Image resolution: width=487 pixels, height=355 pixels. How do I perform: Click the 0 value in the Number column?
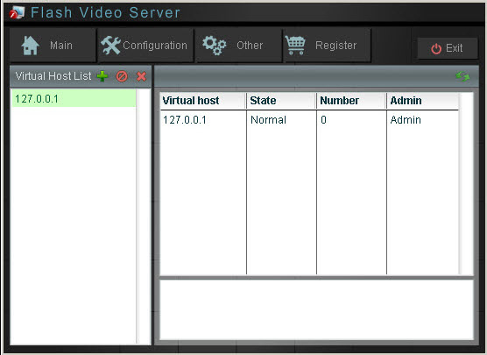(323, 120)
